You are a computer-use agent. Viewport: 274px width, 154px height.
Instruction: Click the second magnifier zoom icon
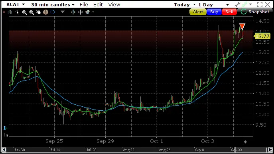pyautogui.click(x=32, y=12)
